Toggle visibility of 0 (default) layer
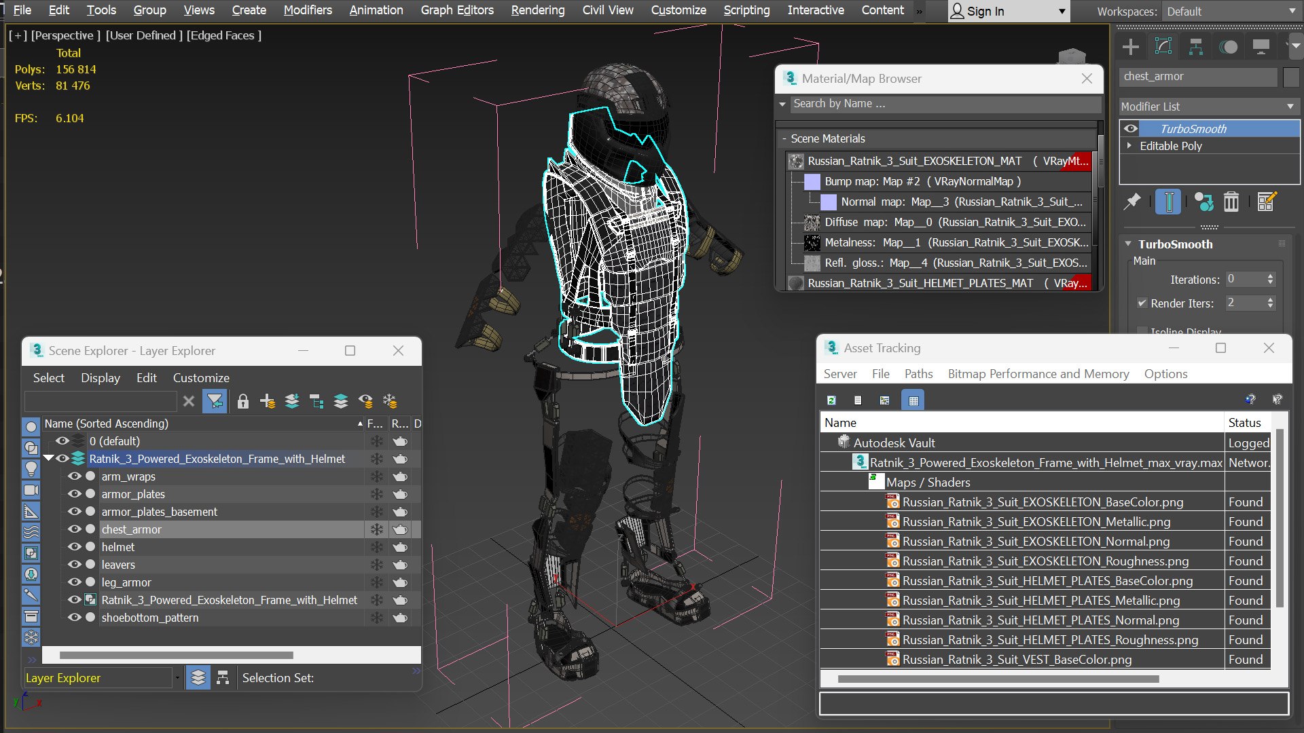This screenshot has height=733, width=1304. click(62, 441)
